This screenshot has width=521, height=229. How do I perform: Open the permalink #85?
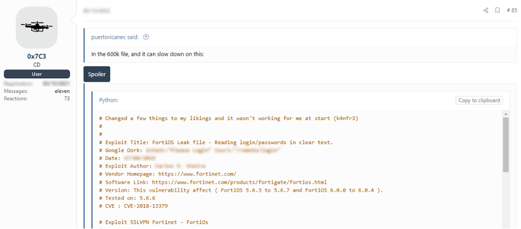pyautogui.click(x=512, y=10)
